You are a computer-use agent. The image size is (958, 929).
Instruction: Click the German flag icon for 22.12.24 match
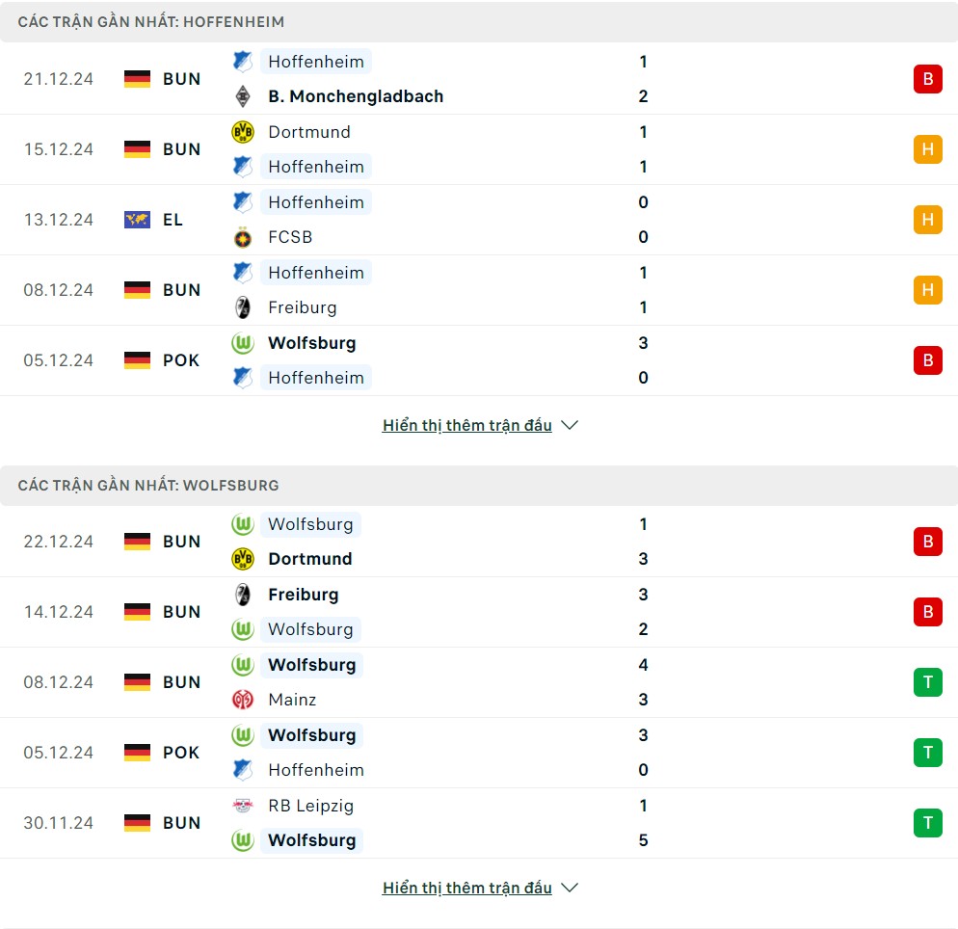tap(137, 542)
